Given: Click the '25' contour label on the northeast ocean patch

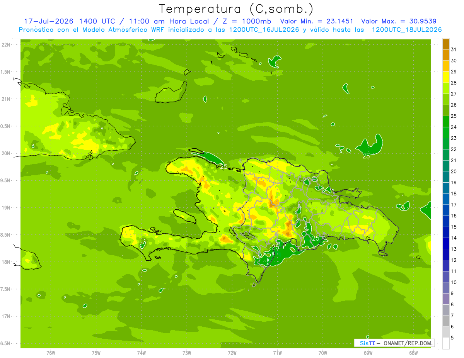Looking at the screenshot, I should pos(366,156).
